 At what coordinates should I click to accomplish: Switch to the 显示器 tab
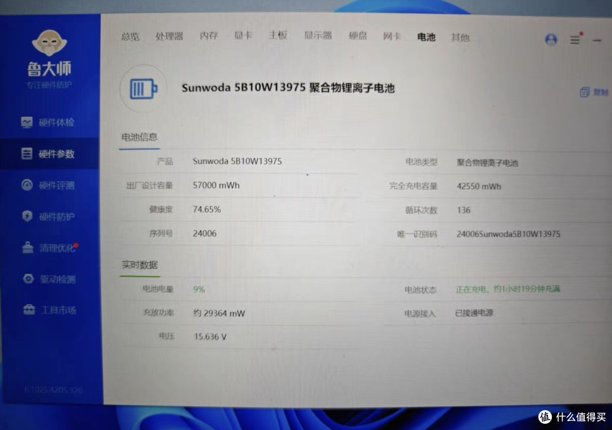pyautogui.click(x=318, y=36)
